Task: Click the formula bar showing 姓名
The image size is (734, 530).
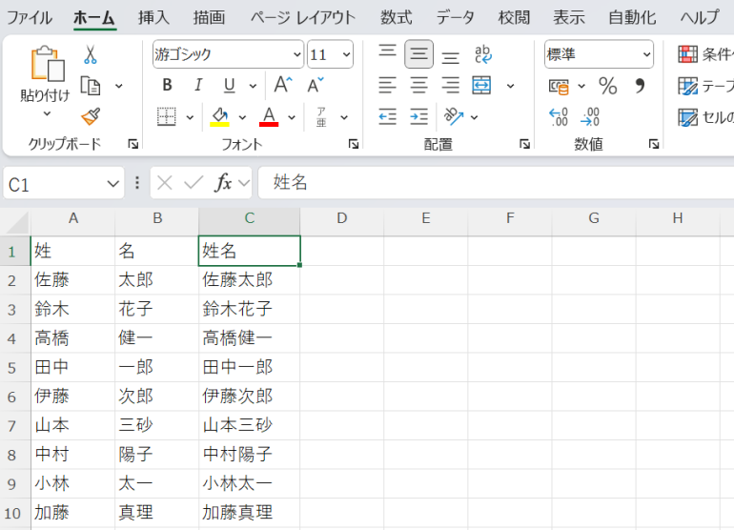Action: coord(497,183)
